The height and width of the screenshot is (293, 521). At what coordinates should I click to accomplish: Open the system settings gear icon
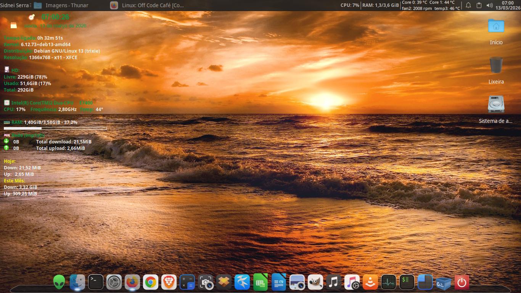tap(114, 282)
